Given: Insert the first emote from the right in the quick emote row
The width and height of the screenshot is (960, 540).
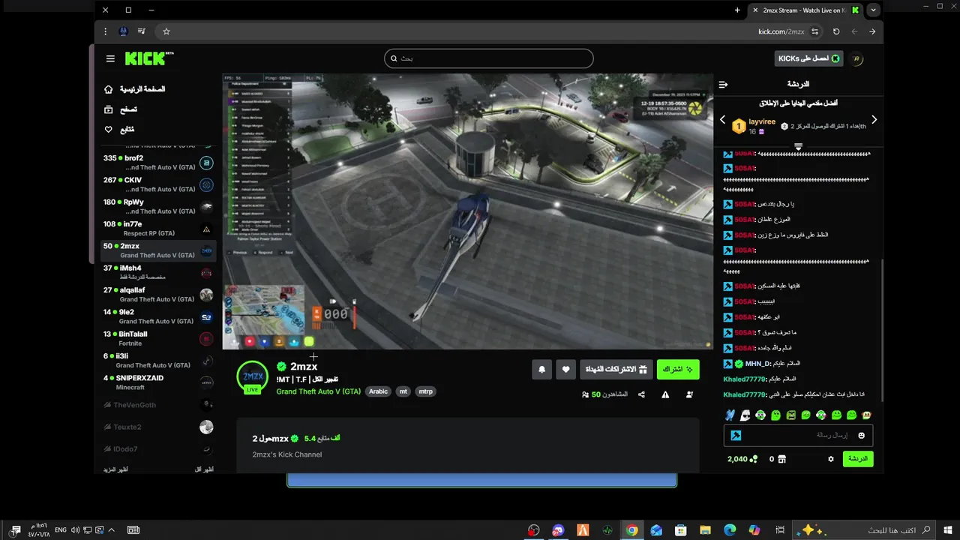Looking at the screenshot, I should coord(867,415).
